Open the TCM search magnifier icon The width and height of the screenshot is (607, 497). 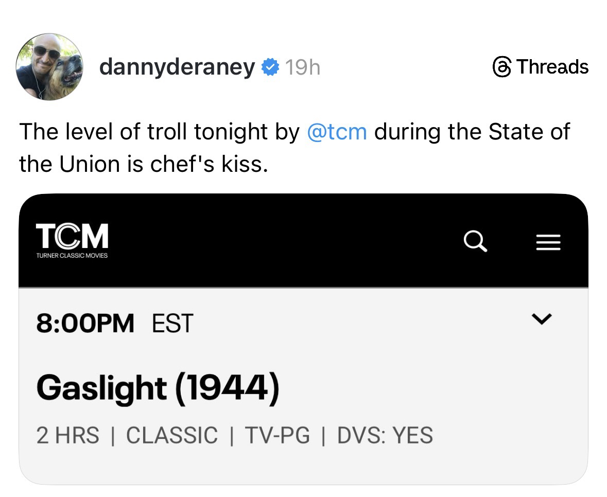coord(475,241)
